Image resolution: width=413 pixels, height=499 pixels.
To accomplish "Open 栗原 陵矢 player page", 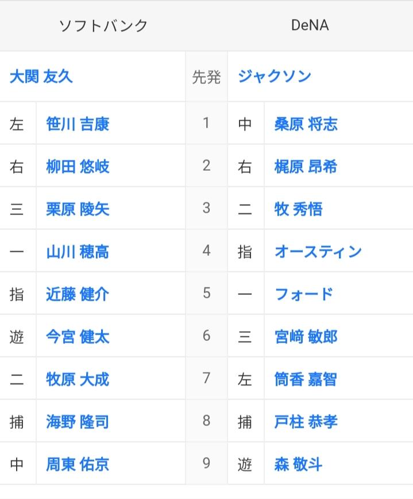I will coord(78,209).
